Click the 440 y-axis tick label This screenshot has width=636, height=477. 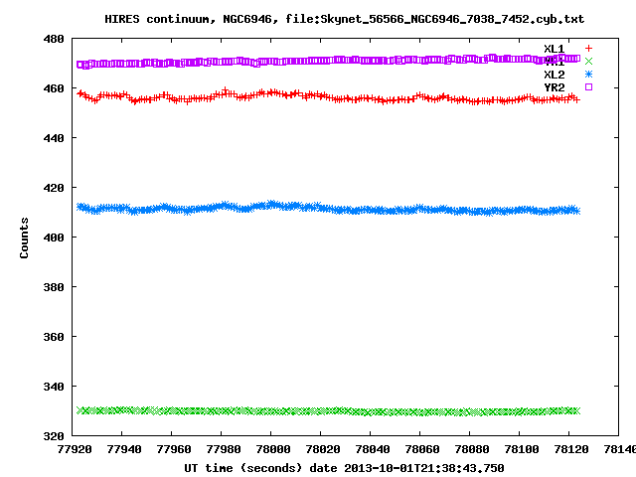(x=54, y=139)
